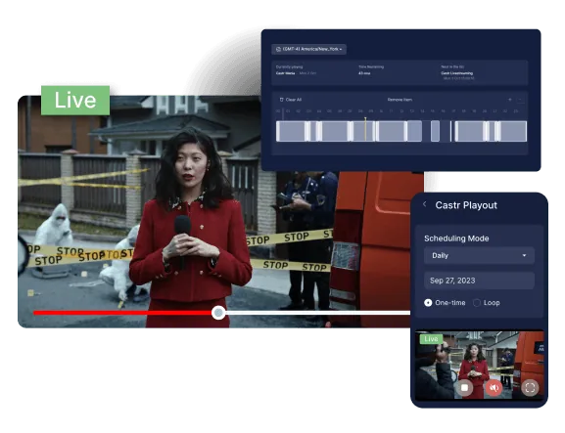Stop playback in the small live preview
This screenshot has height=433, width=565.
[x=464, y=388]
